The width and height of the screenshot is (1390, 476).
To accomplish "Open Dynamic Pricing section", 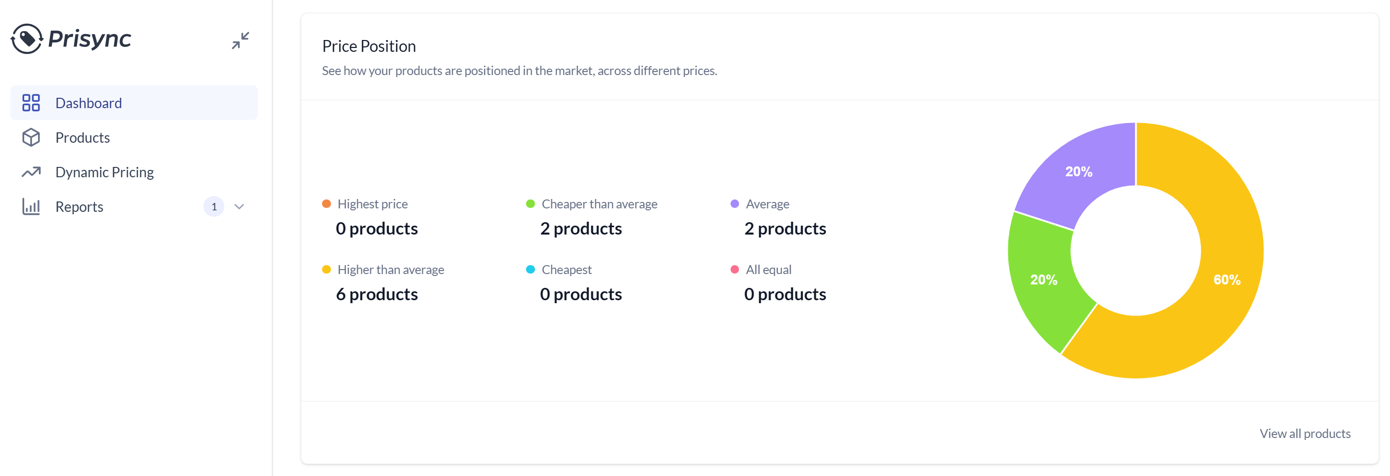I will [104, 172].
